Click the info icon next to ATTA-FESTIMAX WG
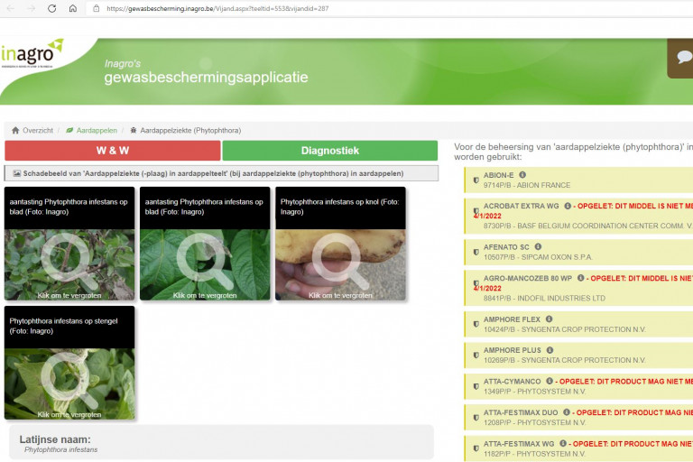 click(563, 443)
